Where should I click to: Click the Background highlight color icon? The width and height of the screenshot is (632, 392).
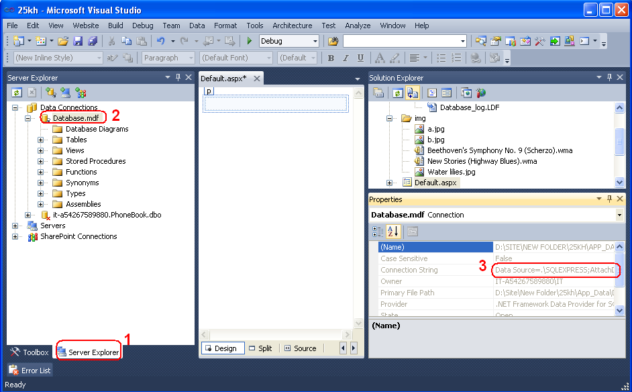pos(395,58)
